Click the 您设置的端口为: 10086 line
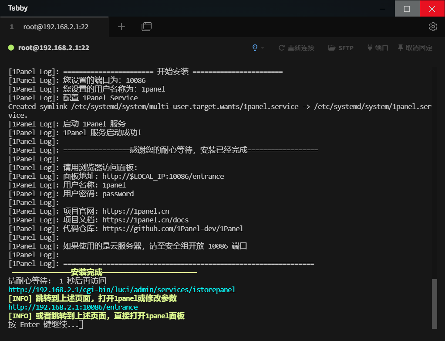This screenshot has height=341, width=445. 77,80
